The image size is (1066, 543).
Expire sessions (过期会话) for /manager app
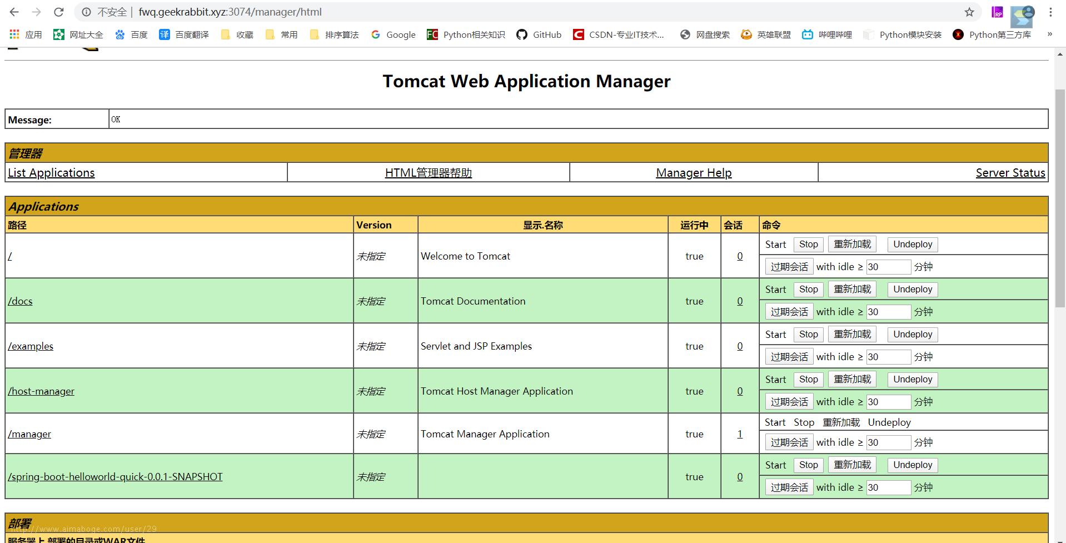(789, 442)
